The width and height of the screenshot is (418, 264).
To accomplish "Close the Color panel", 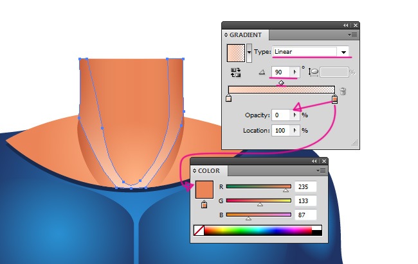I will [x=323, y=161].
